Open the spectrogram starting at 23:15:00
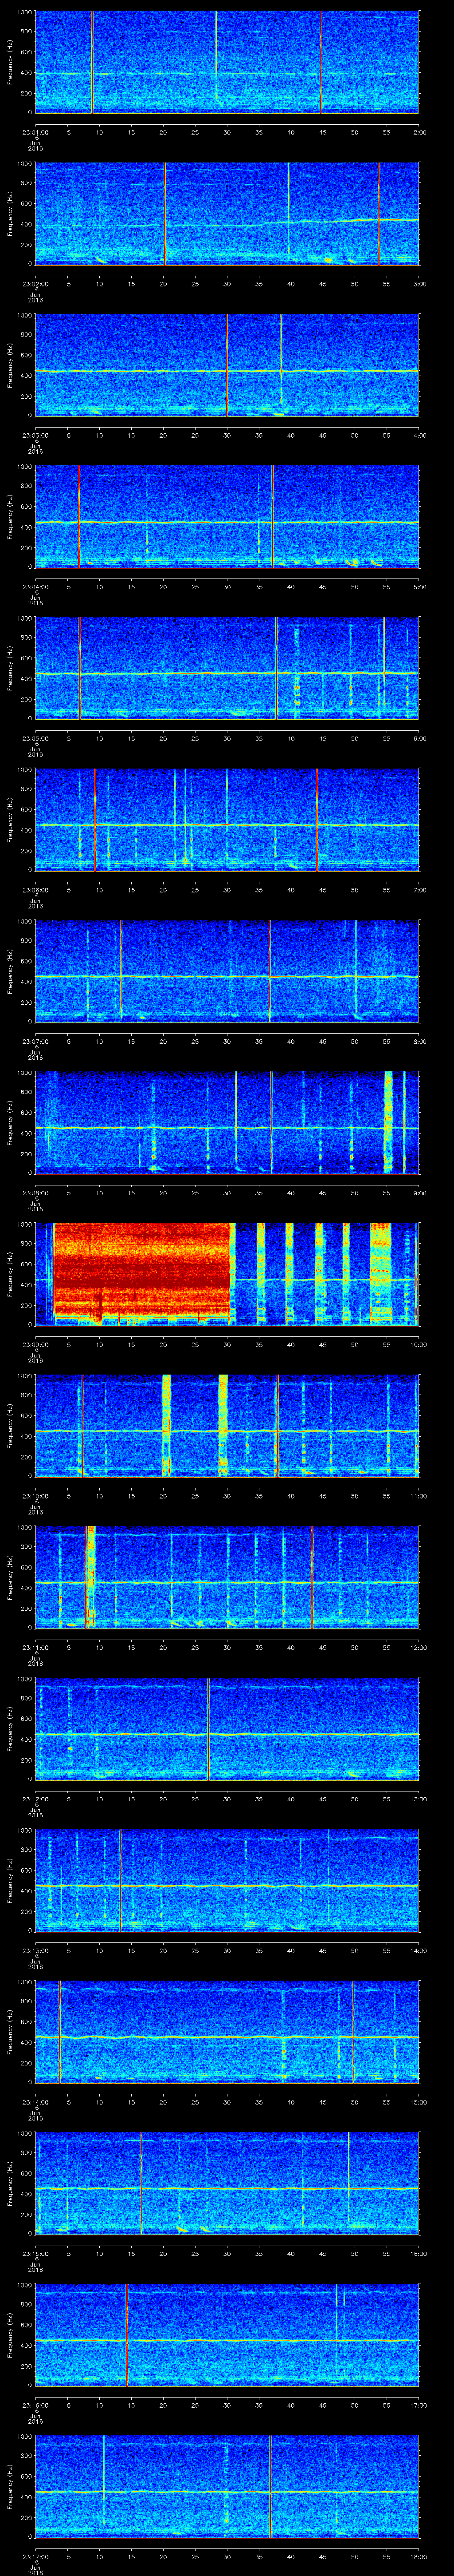Viewport: 454px width, 2576px height. [227, 2183]
